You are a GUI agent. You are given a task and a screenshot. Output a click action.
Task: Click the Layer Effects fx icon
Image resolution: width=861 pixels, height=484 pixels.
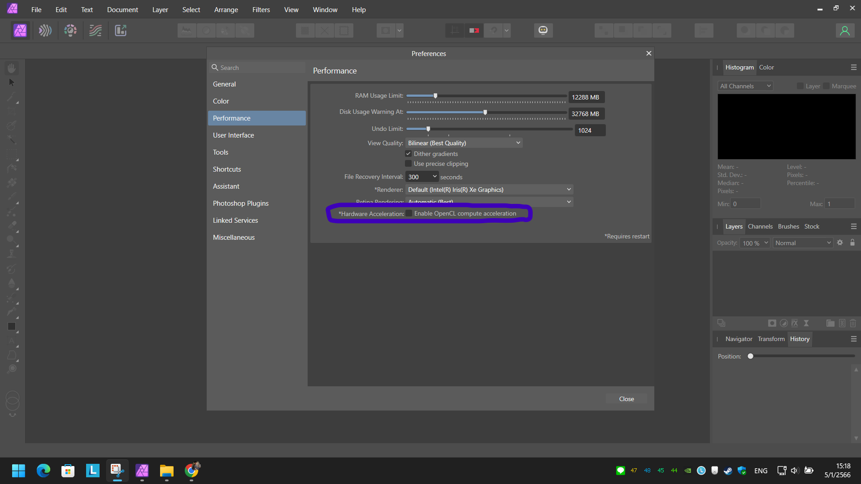point(795,323)
